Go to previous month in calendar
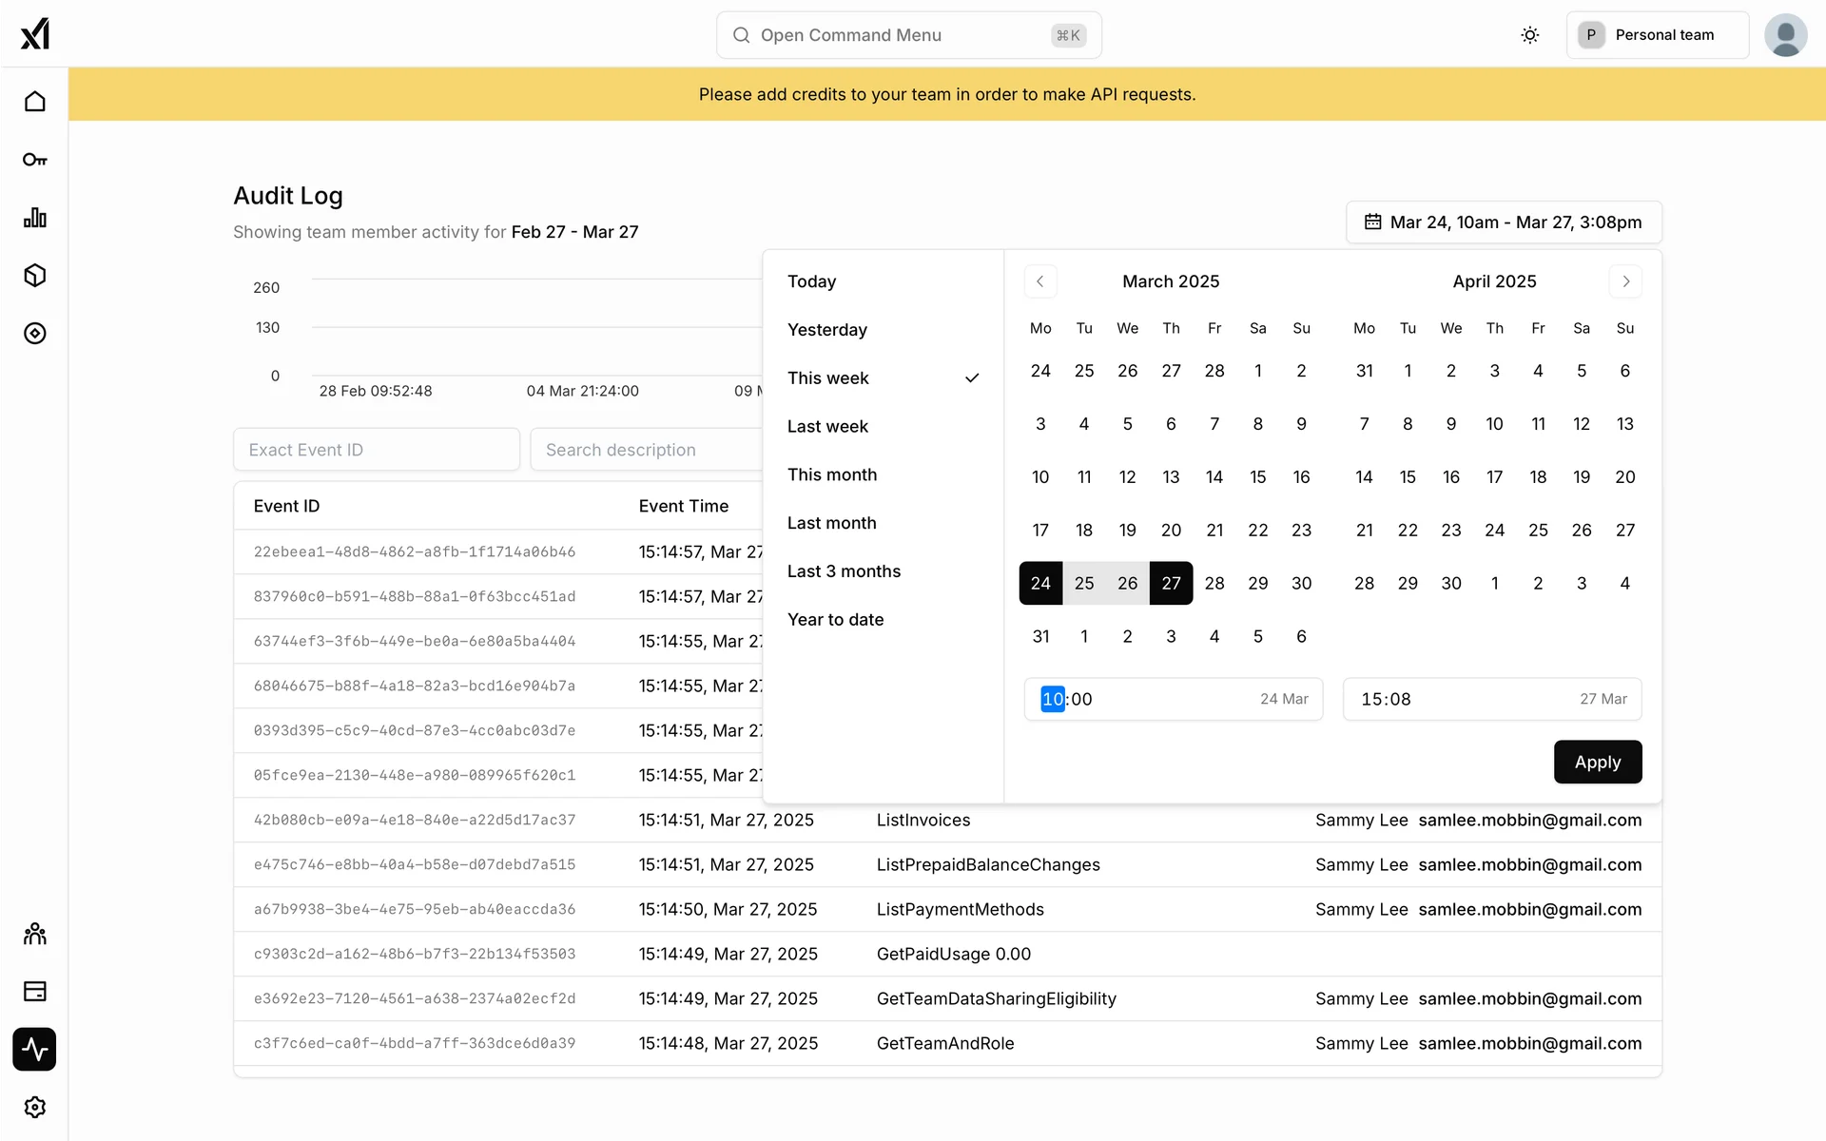 1039,281
